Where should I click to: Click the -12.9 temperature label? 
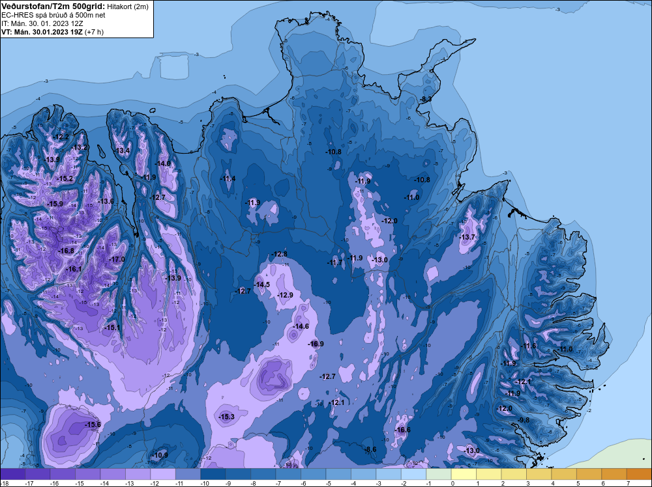point(286,295)
